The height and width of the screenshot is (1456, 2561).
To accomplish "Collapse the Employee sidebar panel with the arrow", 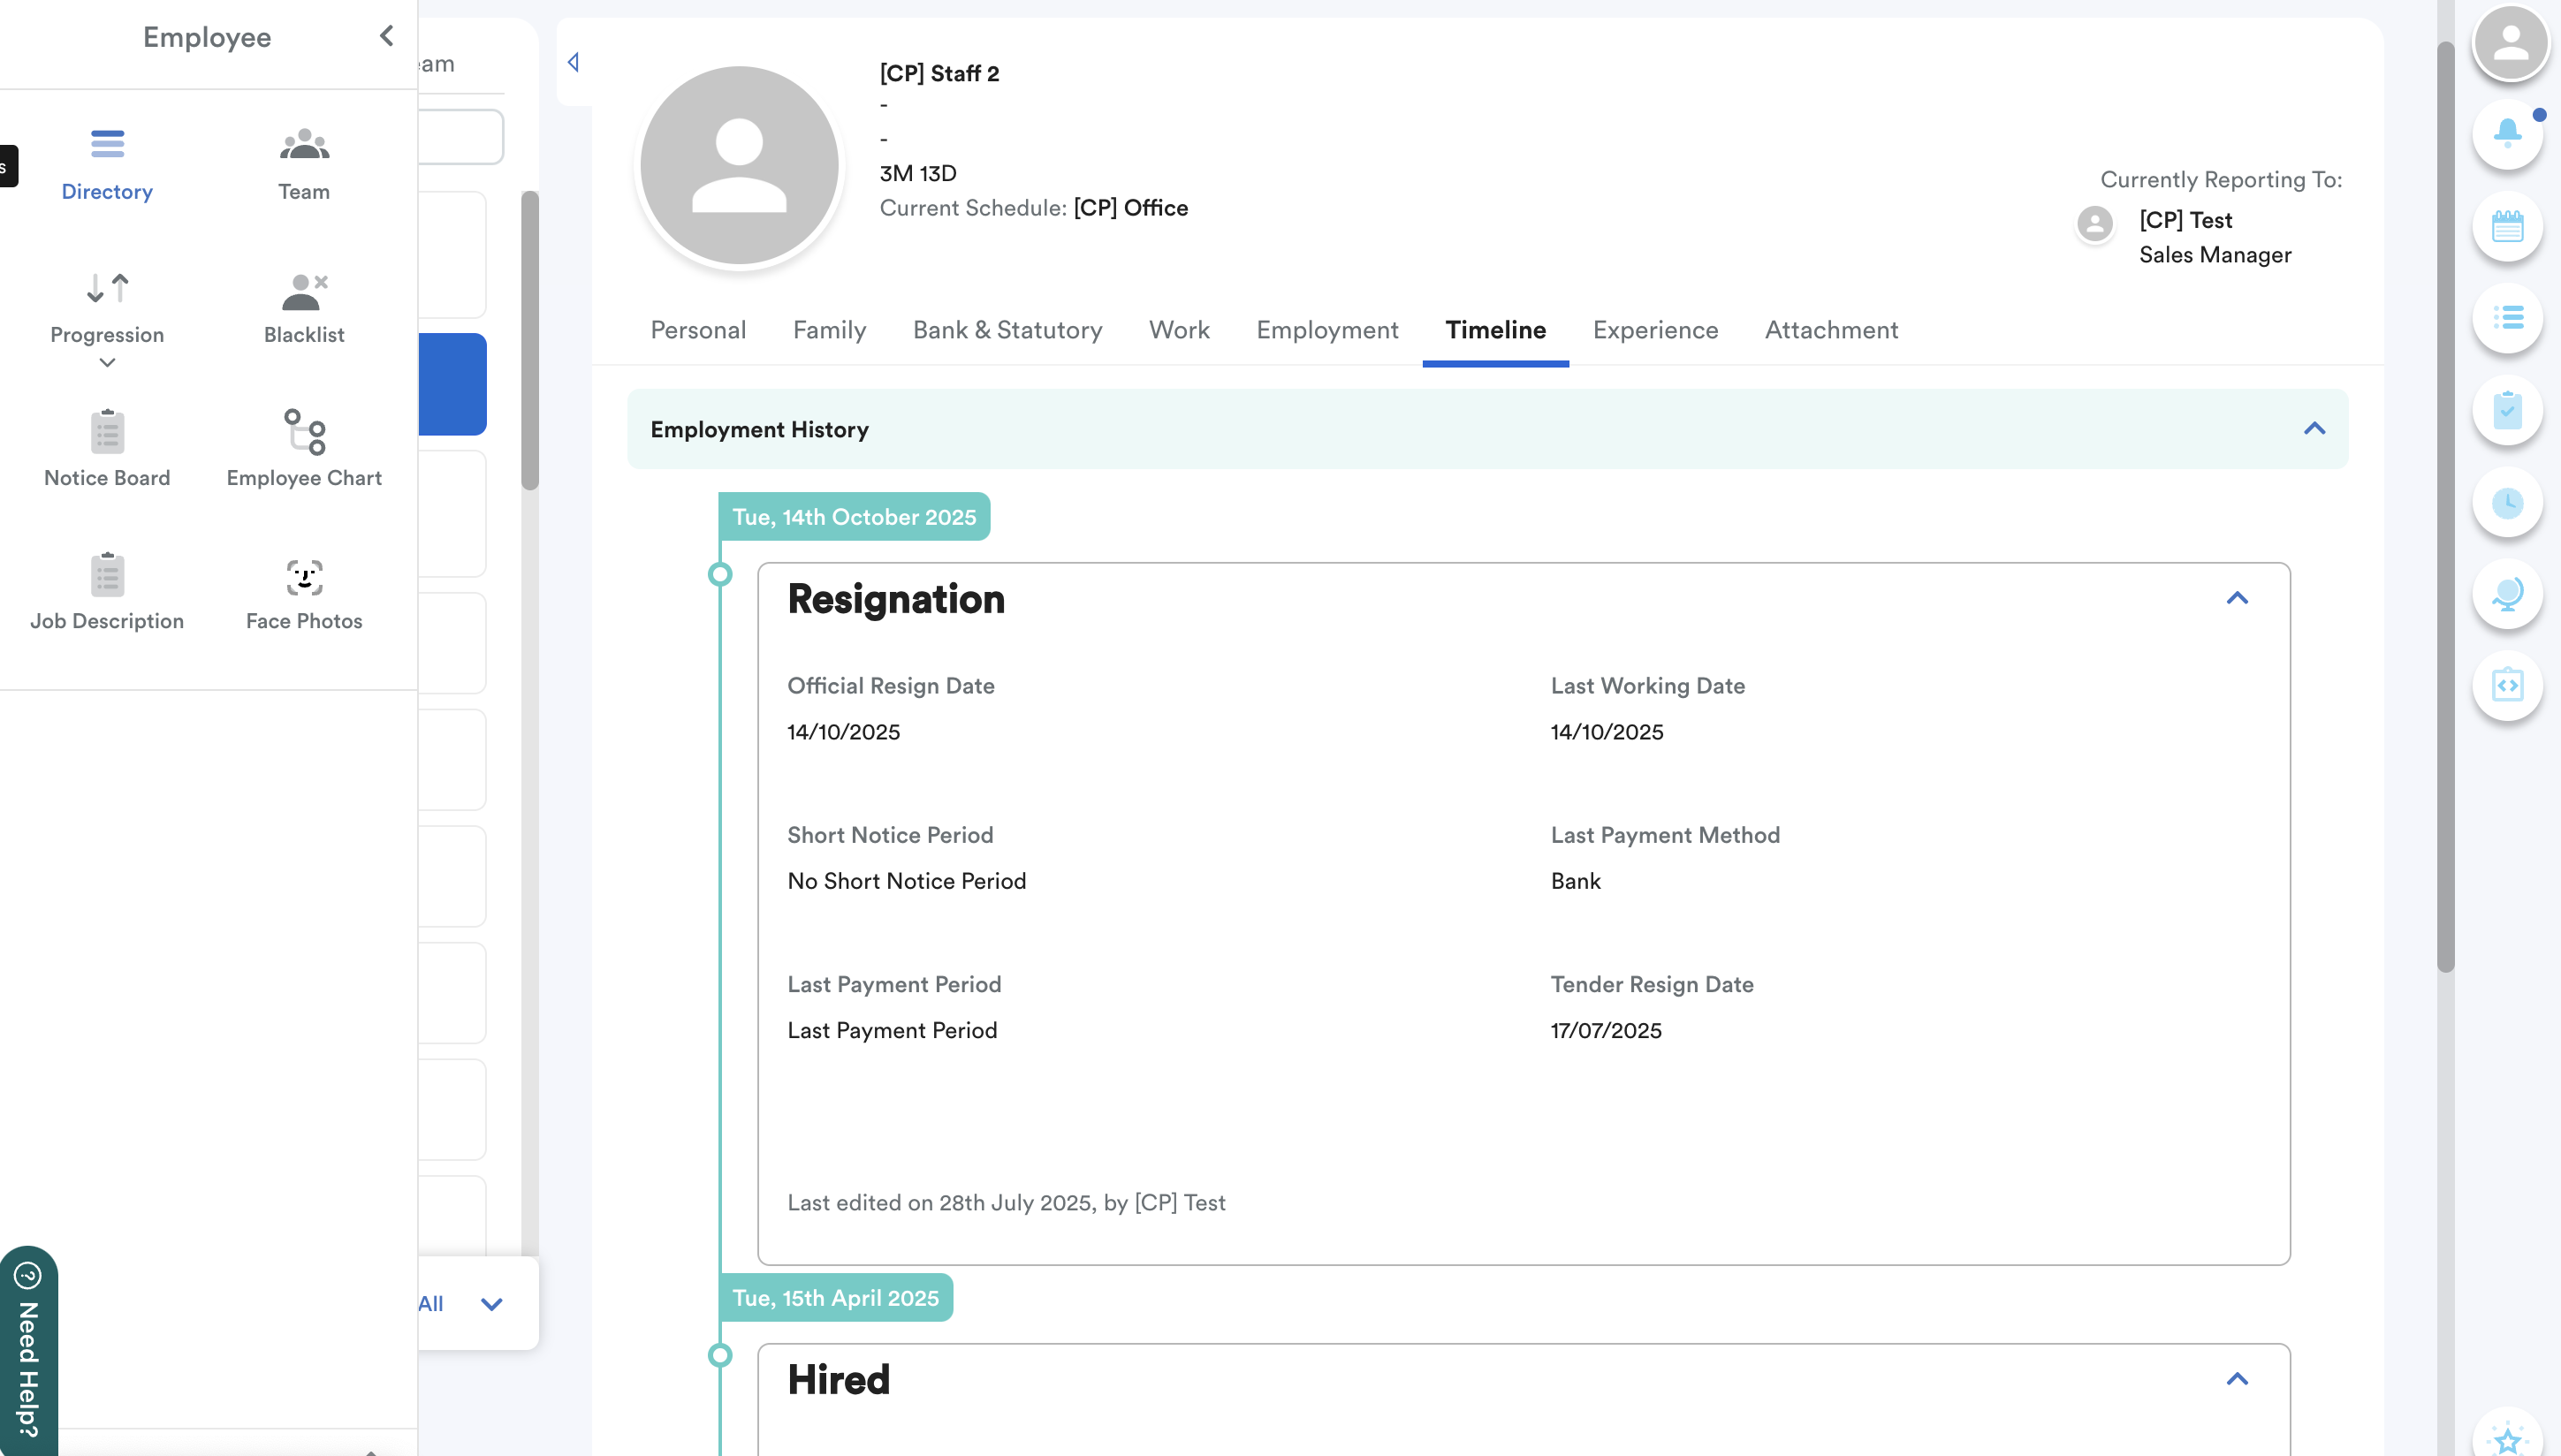I will (x=386, y=37).
